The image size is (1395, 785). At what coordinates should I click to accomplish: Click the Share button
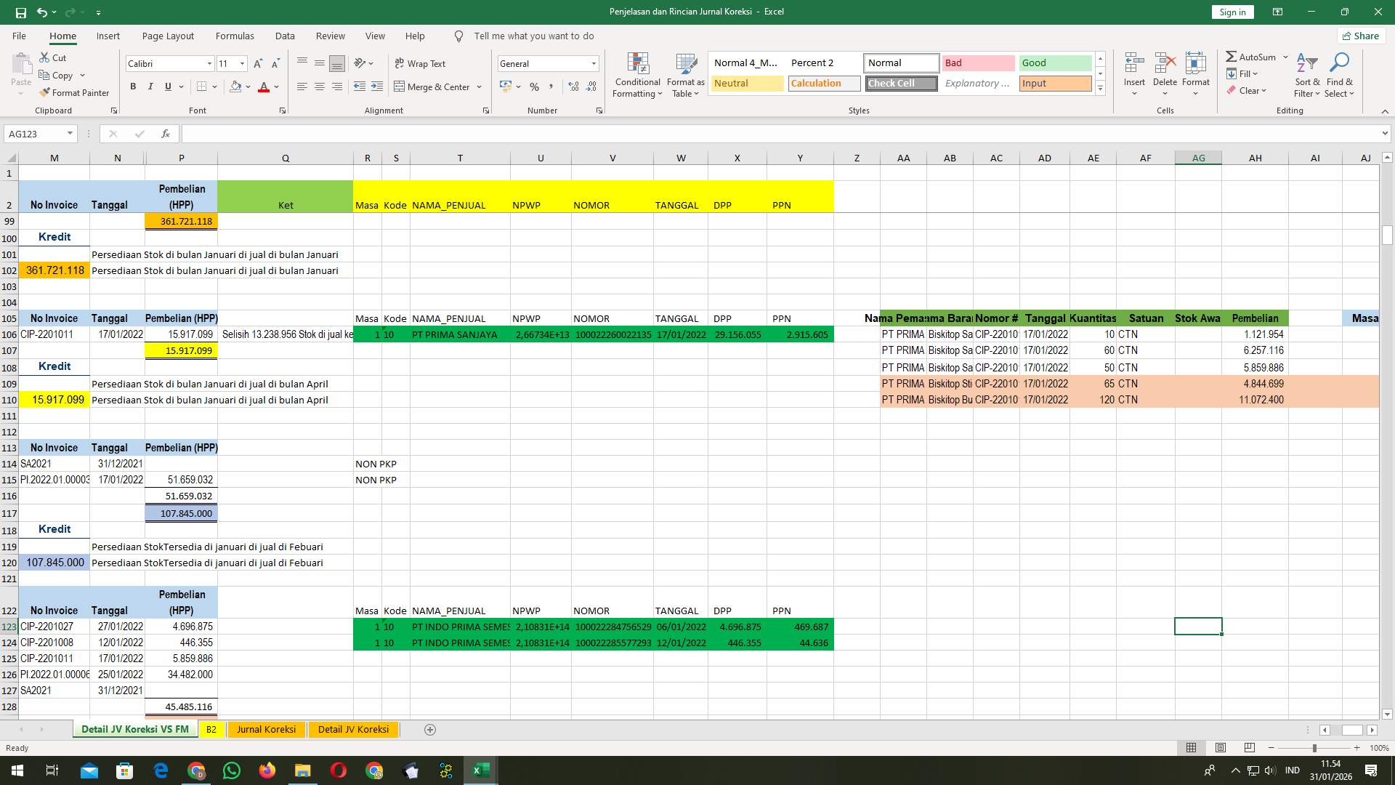coord(1360,36)
